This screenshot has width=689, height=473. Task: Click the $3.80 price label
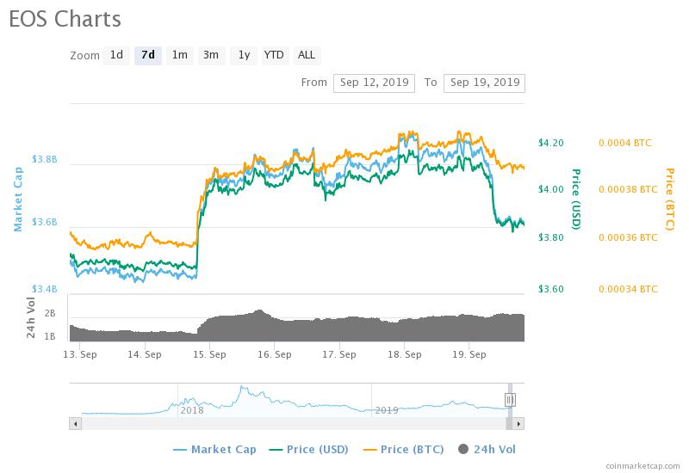[x=550, y=238]
